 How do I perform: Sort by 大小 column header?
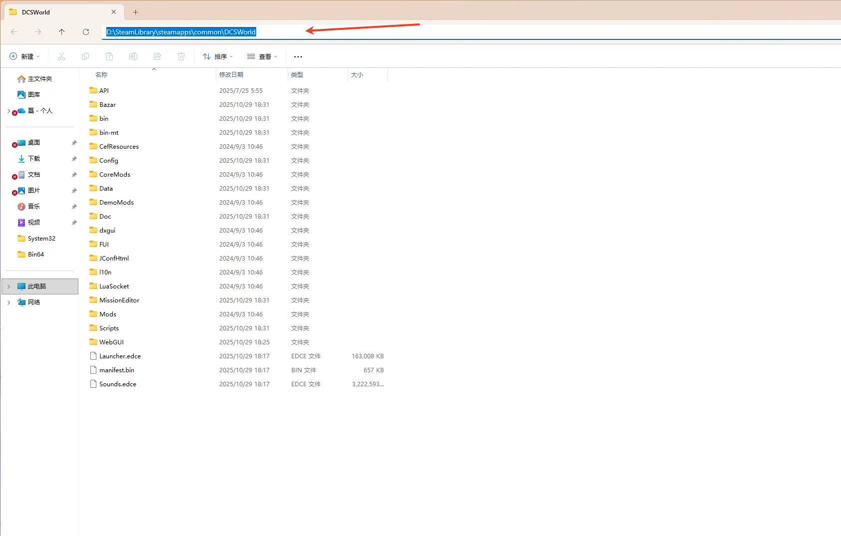[357, 75]
